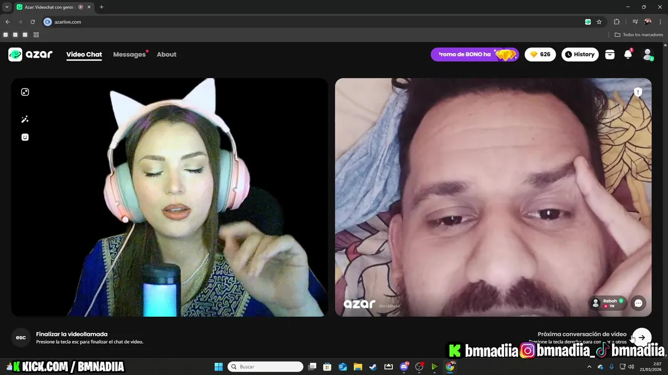Go to next video conversation arrow
Viewport: 668px width, 375px height.
[x=642, y=337]
